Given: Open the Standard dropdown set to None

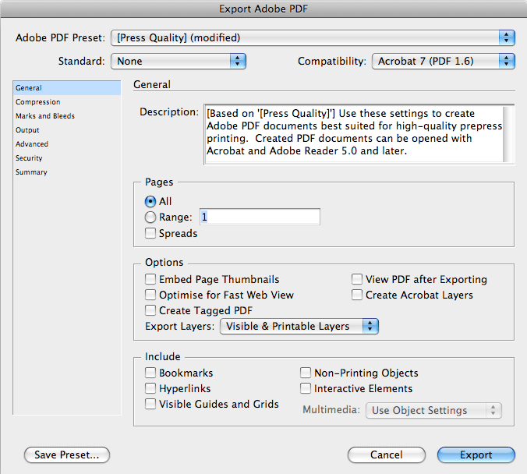Looking at the screenshot, I should [178, 61].
